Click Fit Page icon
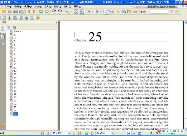The height and width of the screenshot is (136, 187). tap(76, 12)
